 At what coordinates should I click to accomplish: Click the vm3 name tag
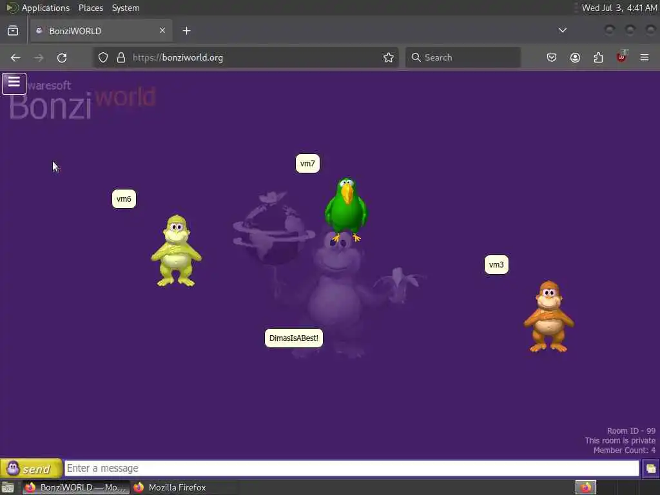click(496, 265)
